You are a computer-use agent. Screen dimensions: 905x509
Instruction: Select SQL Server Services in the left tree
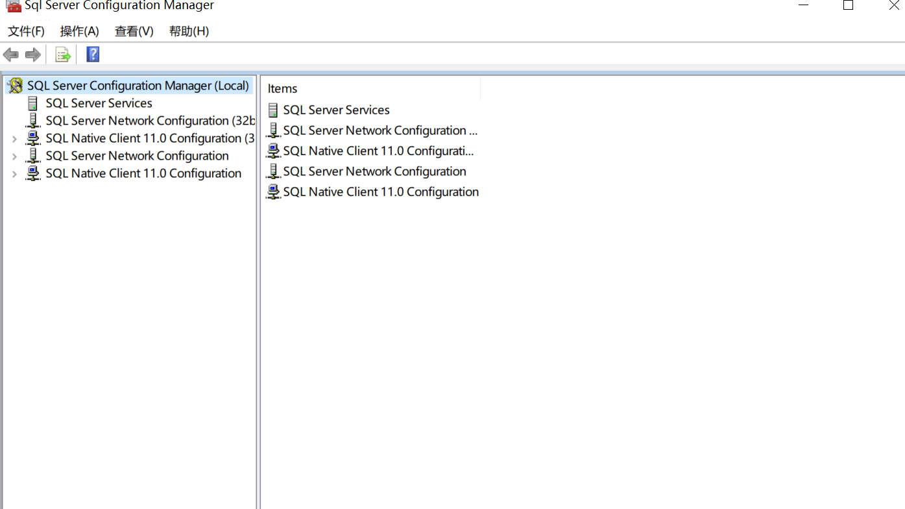coord(99,103)
